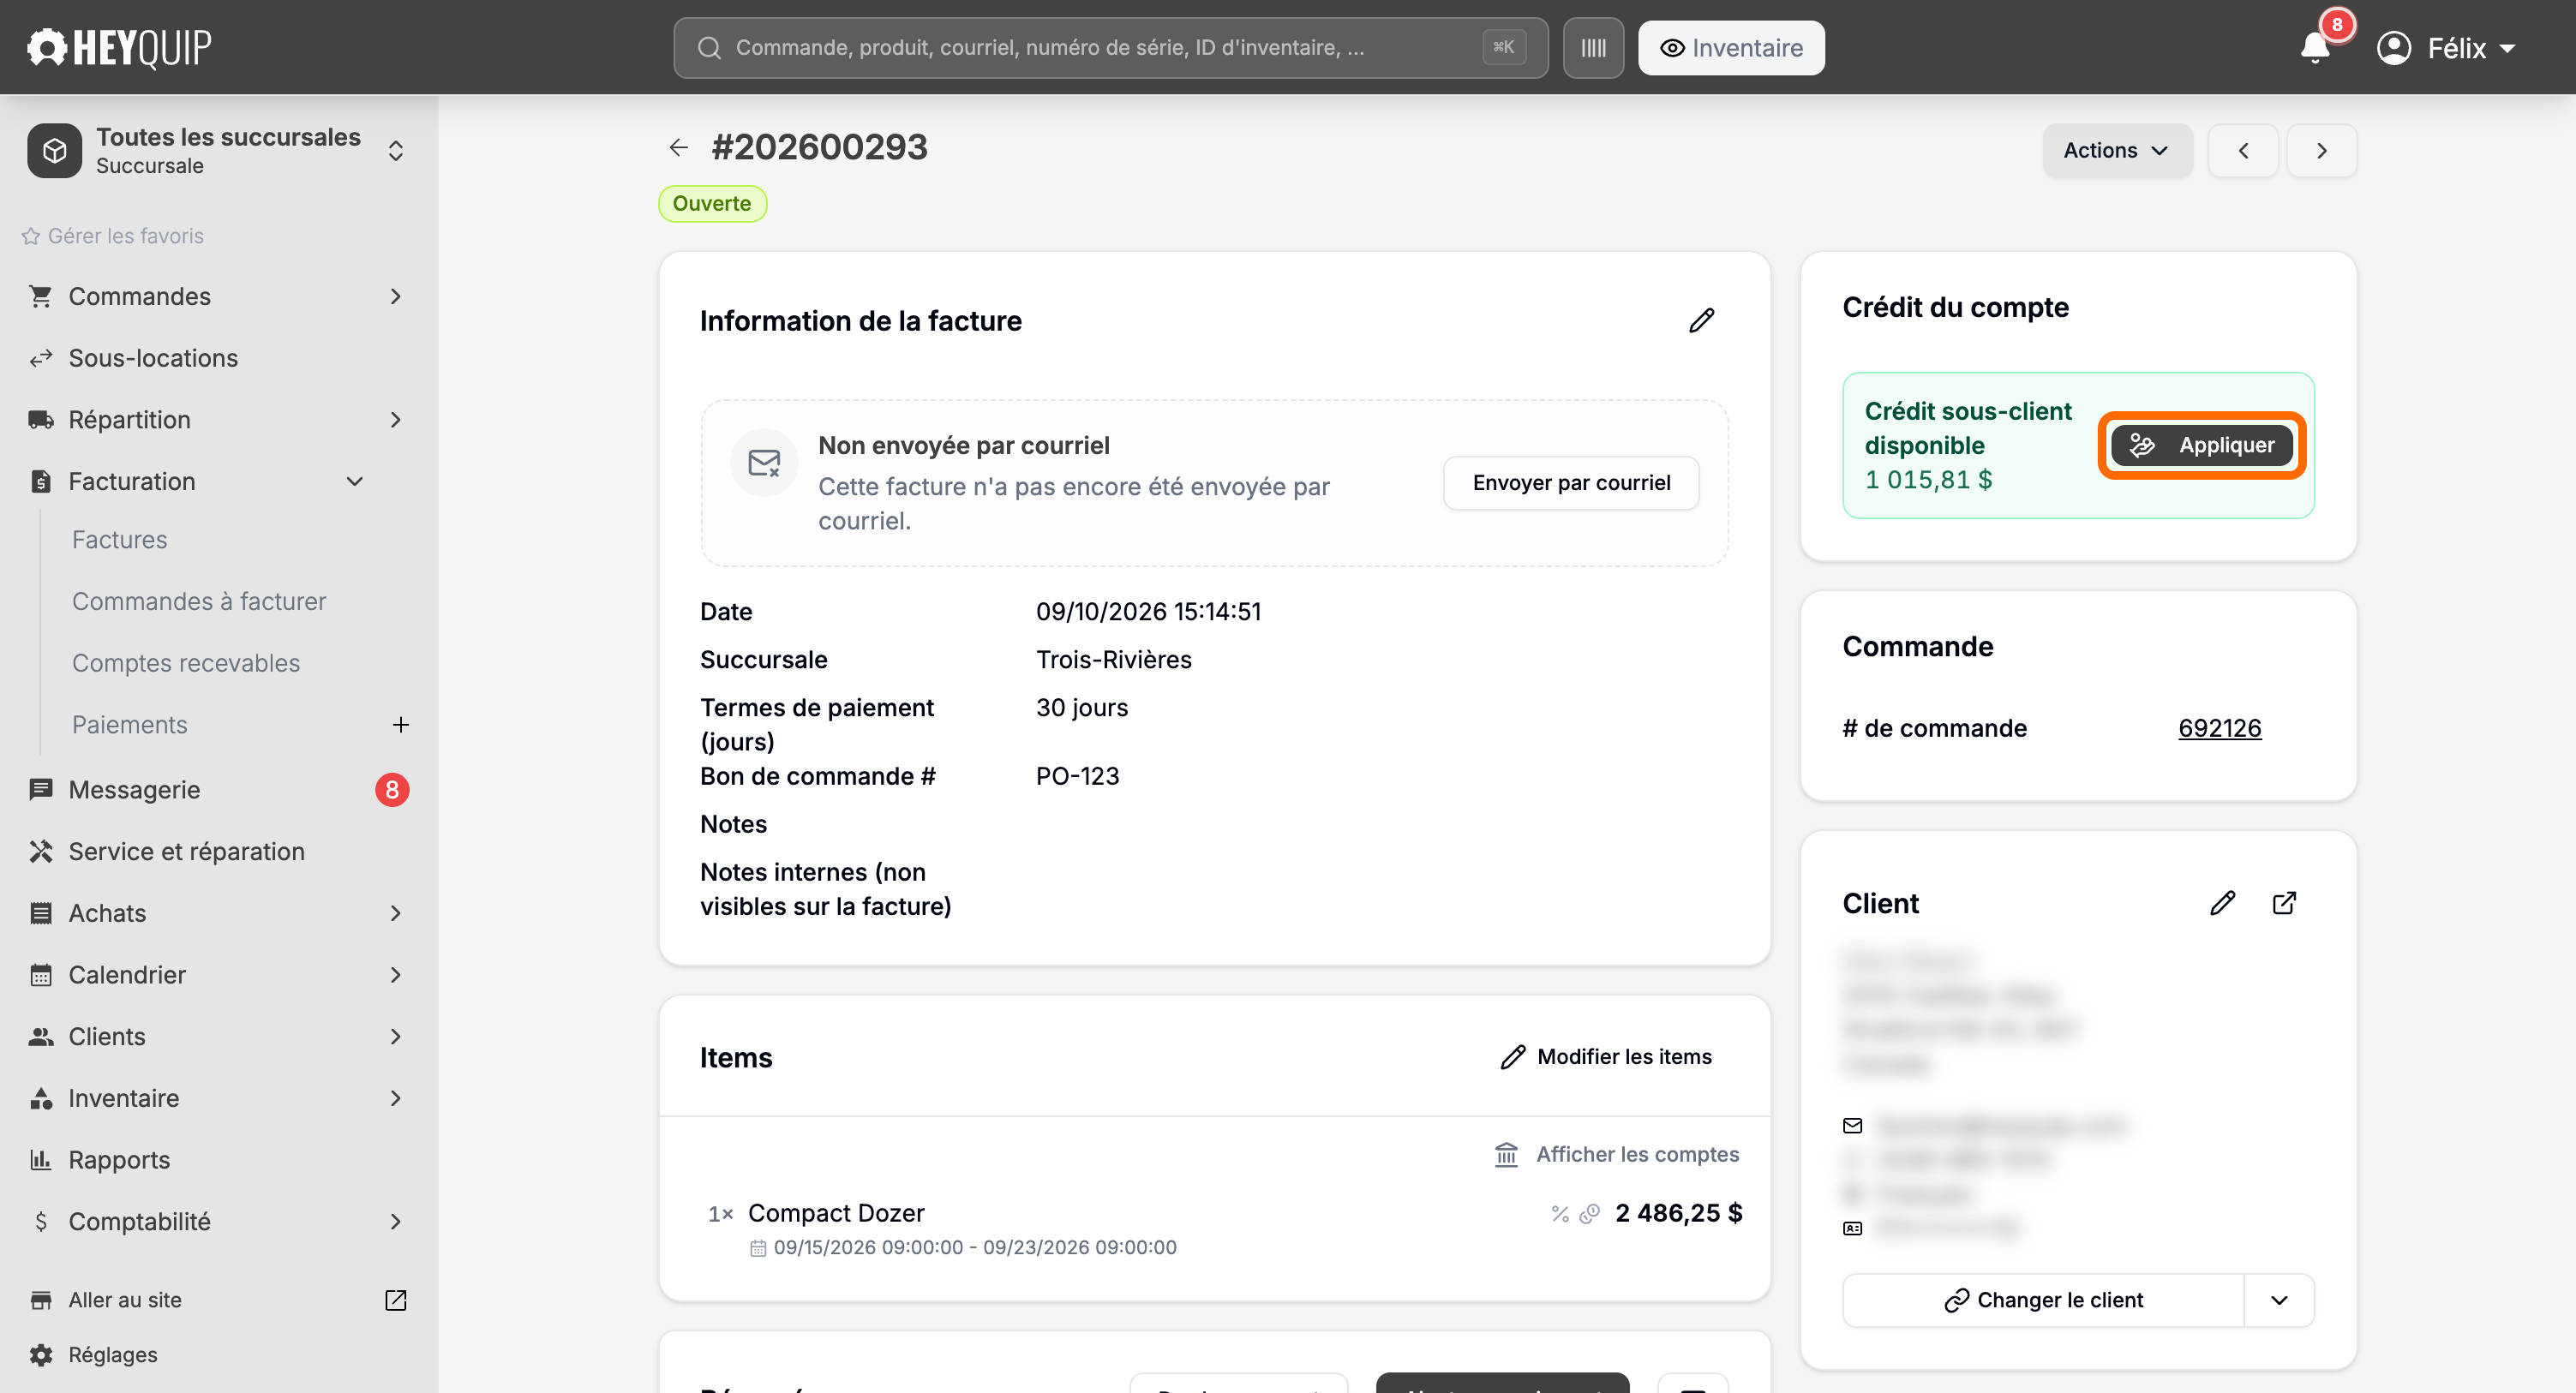2576x1393 pixels.
Task: Go to previous invoice arrow button
Action: tap(2243, 150)
